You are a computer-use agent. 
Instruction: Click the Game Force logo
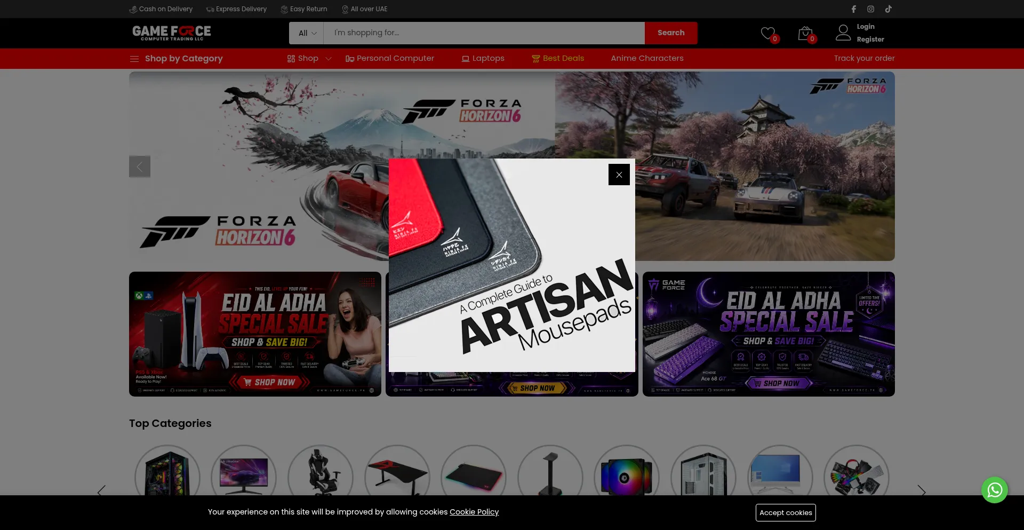coord(172,33)
